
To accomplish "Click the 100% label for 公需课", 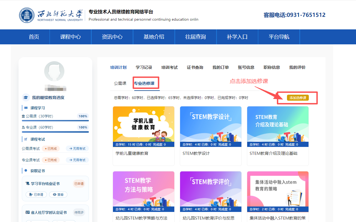I will [x=83, y=116].
